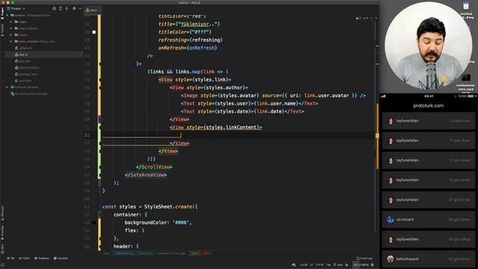Open the Event Log
This screenshot has width=478, height=269.
coord(364,259)
